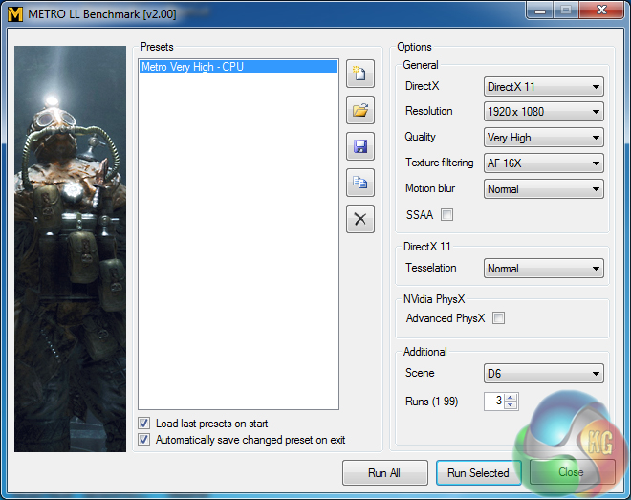Screen dimensions: 631x500
Task: Expand the Motion blur dropdown
Action: pos(543,189)
